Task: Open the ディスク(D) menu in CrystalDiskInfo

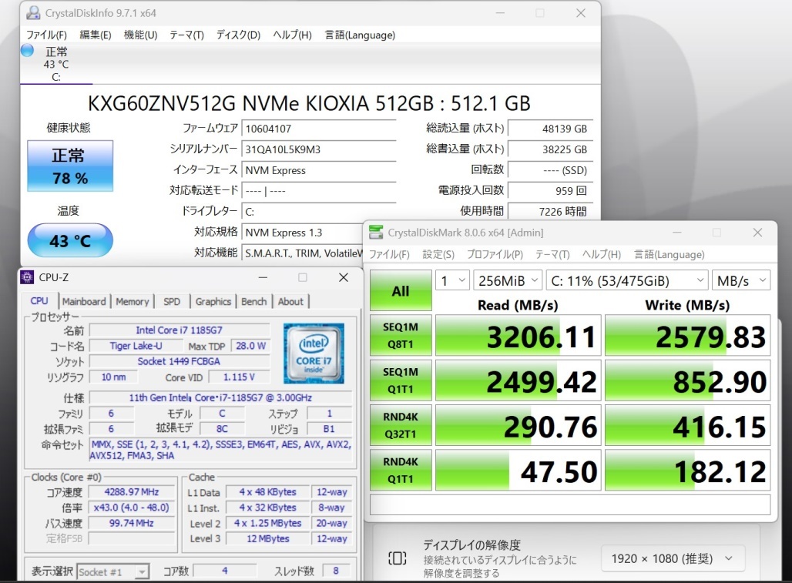Action: tap(237, 35)
